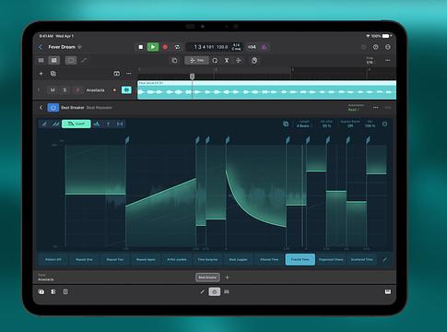Toggle cycle loop mode in the transport
The width and height of the screenshot is (447, 332).
(x=177, y=47)
